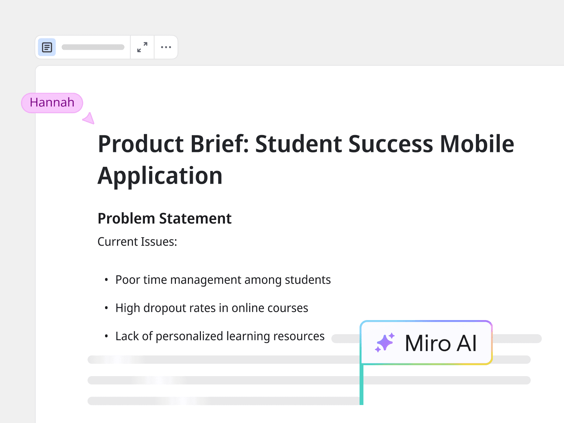Expand the document to full screen

point(142,47)
